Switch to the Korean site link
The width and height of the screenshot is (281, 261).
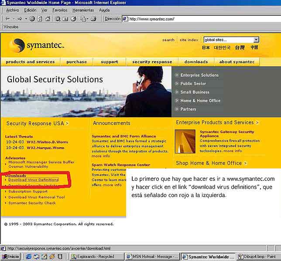[x=222, y=47]
